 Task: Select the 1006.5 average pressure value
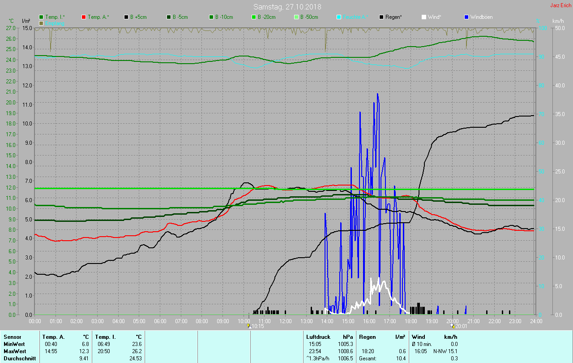tap(345, 358)
